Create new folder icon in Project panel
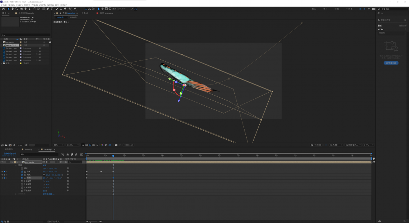 tap(6, 145)
